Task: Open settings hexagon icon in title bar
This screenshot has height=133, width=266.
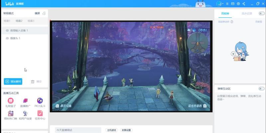Action: click(x=238, y=4)
